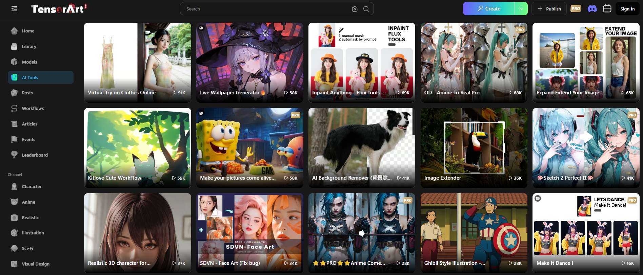Image resolution: width=643 pixels, height=275 pixels.
Task: Click the PRO badge on Anime To Real card
Action: tap(520, 30)
